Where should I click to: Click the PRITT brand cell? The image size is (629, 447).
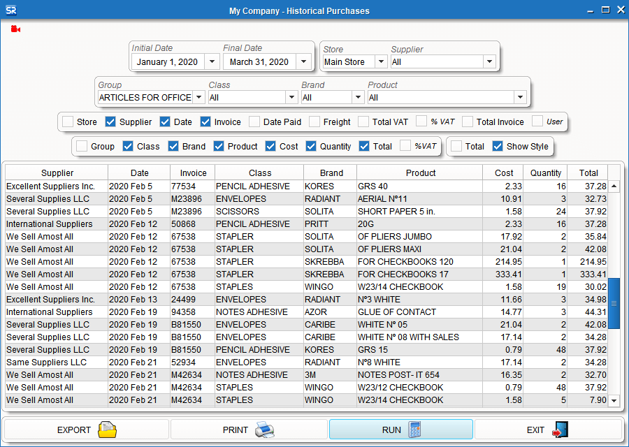point(330,223)
